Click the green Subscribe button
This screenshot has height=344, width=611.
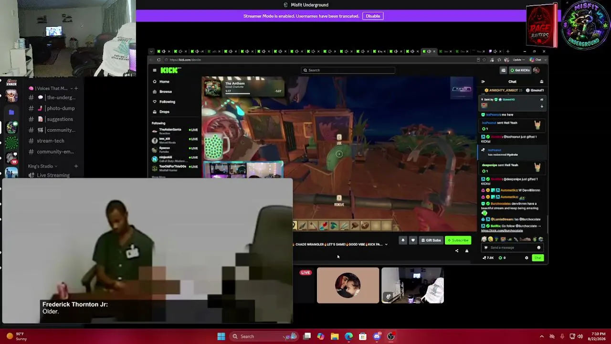tap(458, 240)
